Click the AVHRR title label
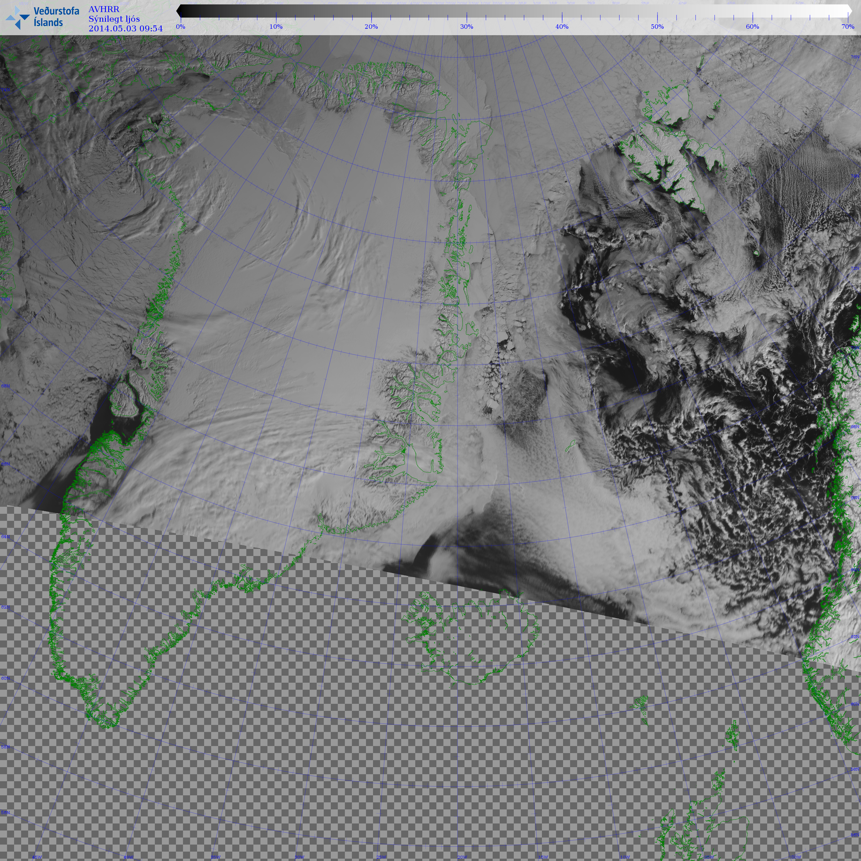This screenshot has height=861, width=861. (x=104, y=9)
